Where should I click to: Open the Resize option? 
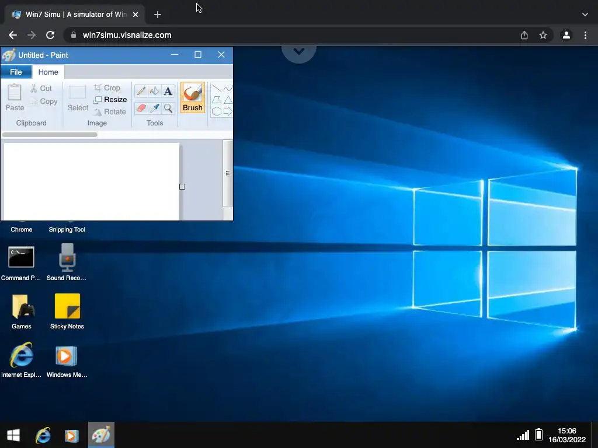tap(110, 100)
